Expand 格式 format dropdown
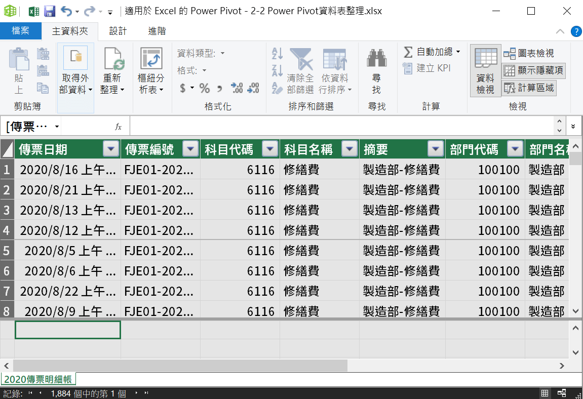583x399 pixels. click(x=204, y=70)
